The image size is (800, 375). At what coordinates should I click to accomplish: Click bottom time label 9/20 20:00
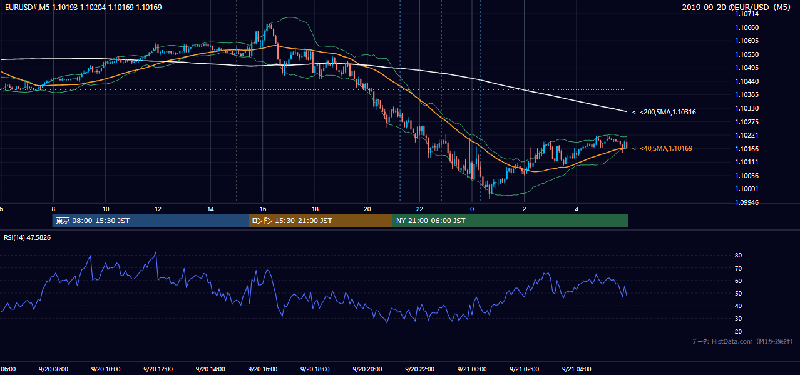coord(367,369)
